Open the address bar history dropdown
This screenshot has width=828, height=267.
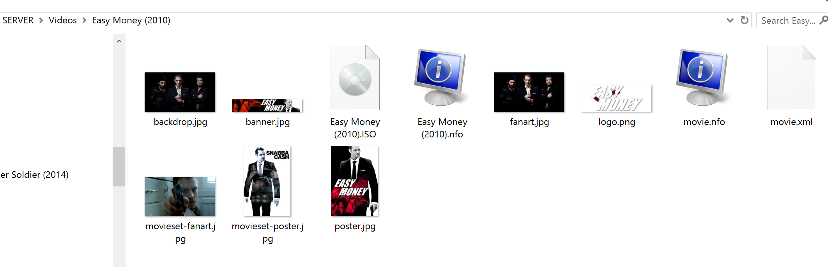[x=730, y=20]
